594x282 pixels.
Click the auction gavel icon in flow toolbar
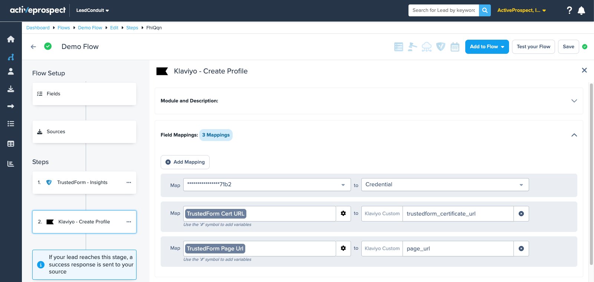(x=412, y=47)
